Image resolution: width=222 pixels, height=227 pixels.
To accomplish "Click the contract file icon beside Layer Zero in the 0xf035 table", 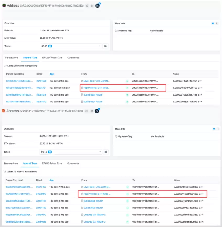I will coord(82,81).
